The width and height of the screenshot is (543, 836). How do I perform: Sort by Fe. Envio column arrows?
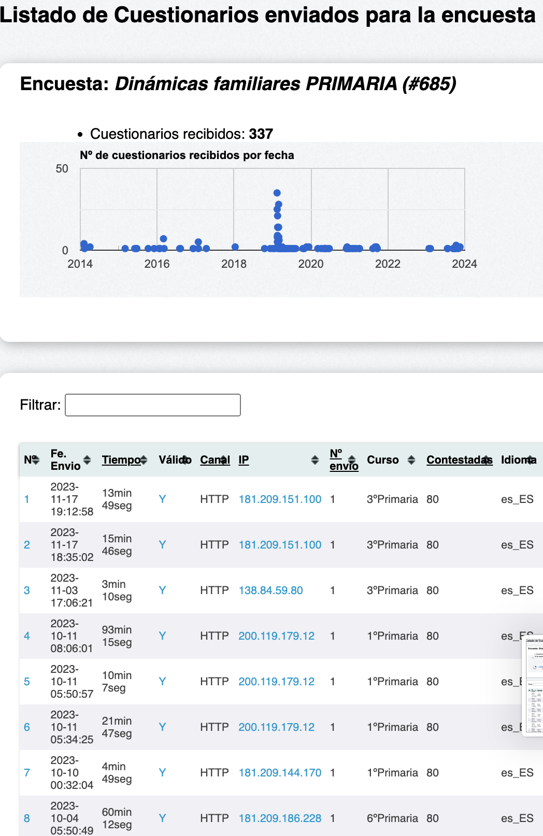[x=87, y=460]
